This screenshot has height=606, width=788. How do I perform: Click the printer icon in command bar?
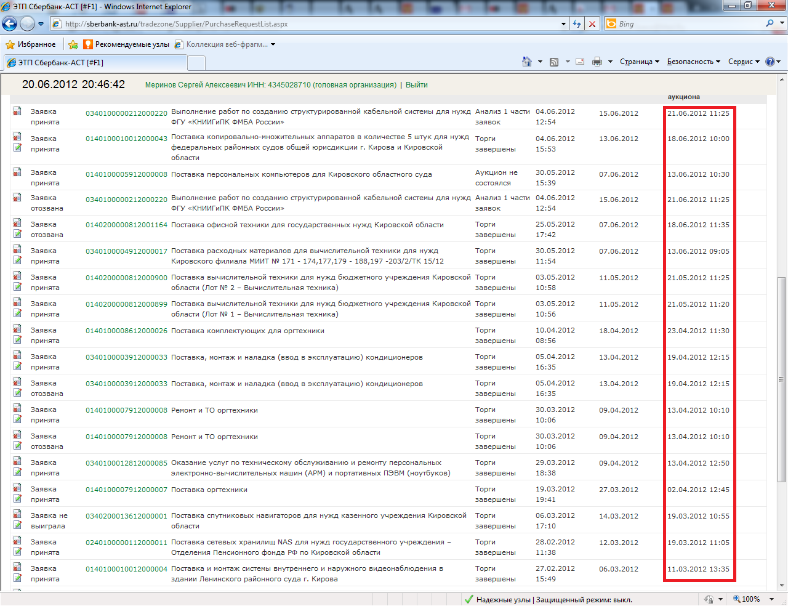click(597, 62)
